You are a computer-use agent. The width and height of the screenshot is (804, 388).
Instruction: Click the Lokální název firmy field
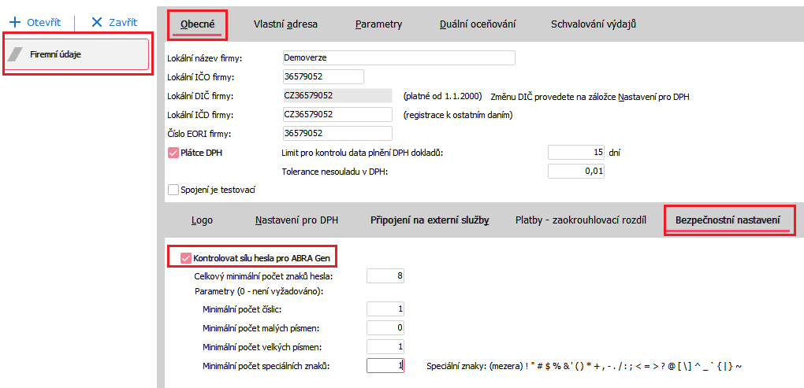398,57
